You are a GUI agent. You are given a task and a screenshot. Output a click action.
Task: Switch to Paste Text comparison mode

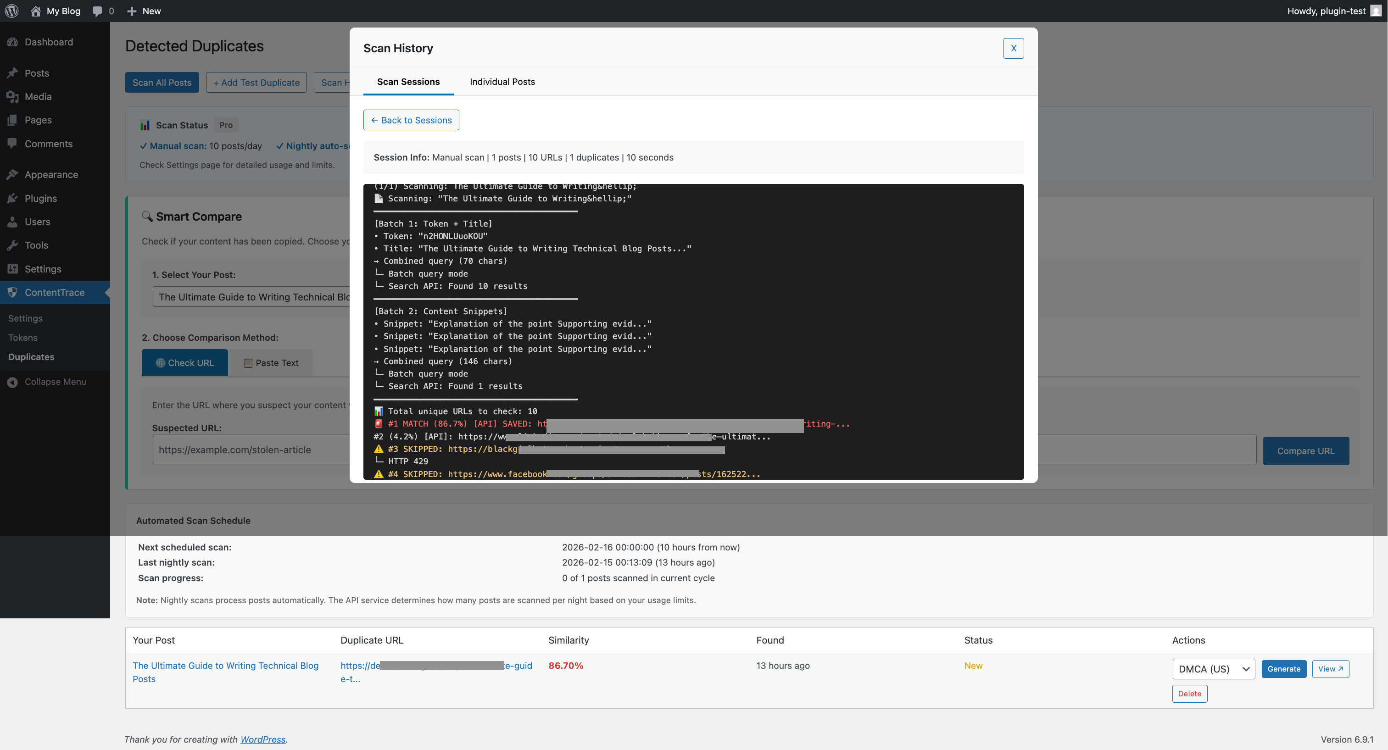(x=271, y=362)
